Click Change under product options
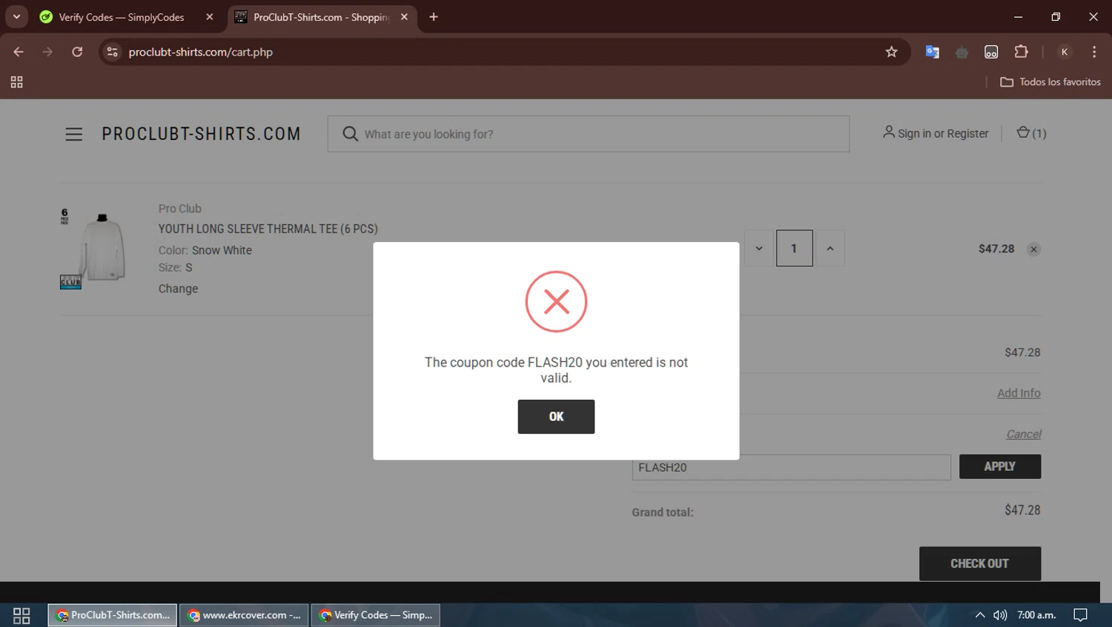This screenshot has width=1112, height=627. pyautogui.click(x=178, y=289)
